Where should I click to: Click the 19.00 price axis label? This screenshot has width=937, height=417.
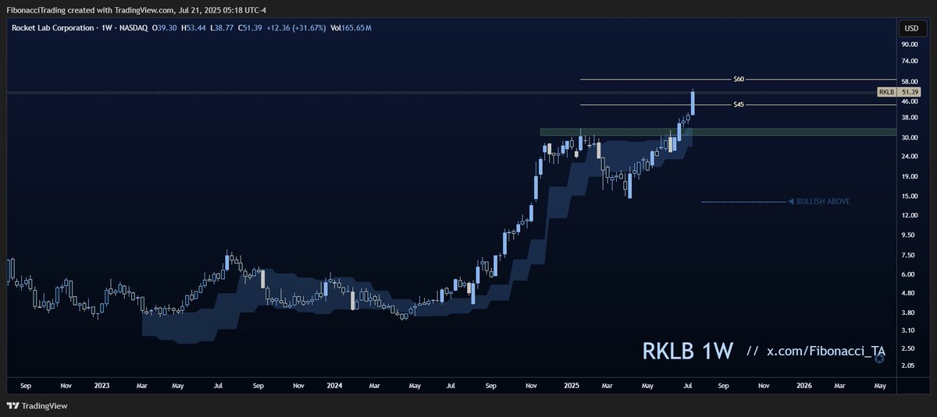point(908,176)
